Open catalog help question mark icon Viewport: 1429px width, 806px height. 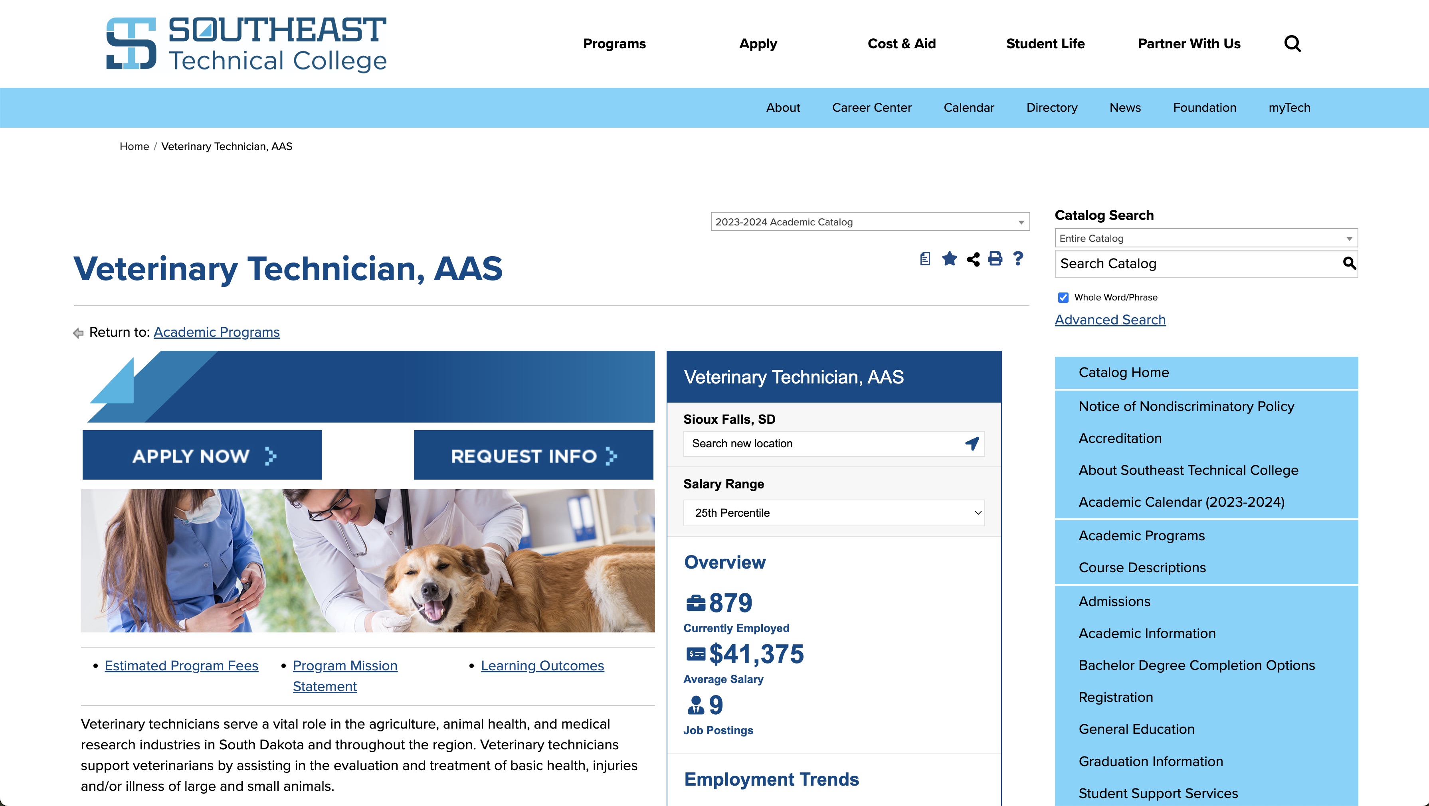pos(1018,259)
